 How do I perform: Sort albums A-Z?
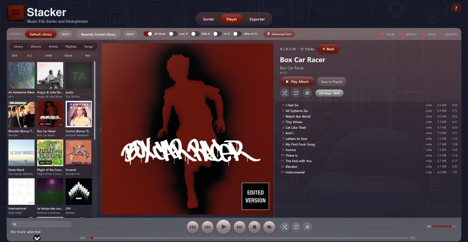point(29,55)
